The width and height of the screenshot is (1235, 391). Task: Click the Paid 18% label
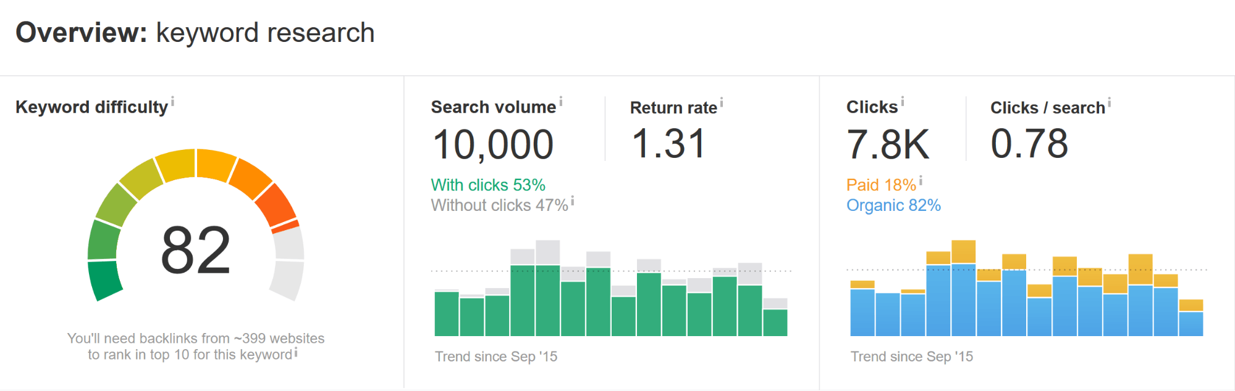click(x=881, y=185)
